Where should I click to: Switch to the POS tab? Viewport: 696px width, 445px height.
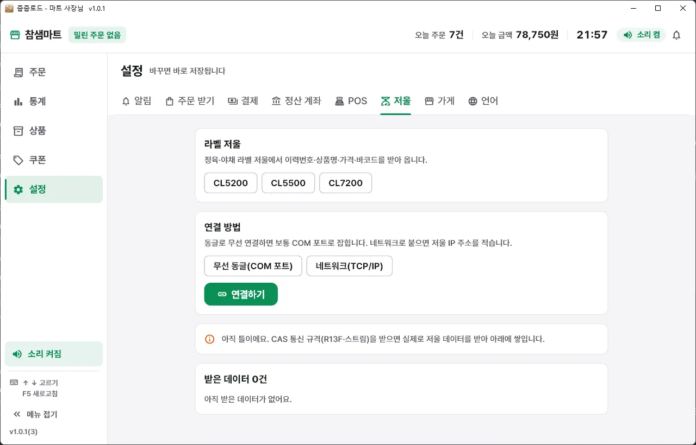point(351,101)
